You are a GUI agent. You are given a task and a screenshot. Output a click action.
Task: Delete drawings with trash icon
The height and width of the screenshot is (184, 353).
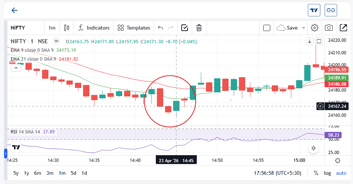(x=199, y=28)
